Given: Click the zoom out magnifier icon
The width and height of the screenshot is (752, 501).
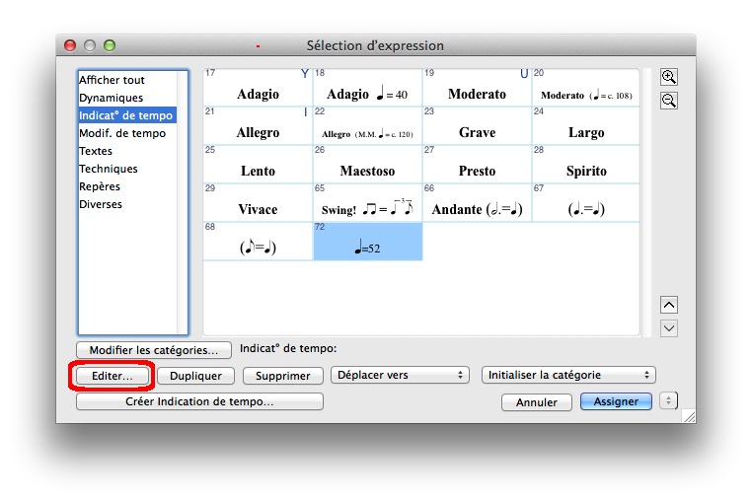Looking at the screenshot, I should (x=669, y=100).
